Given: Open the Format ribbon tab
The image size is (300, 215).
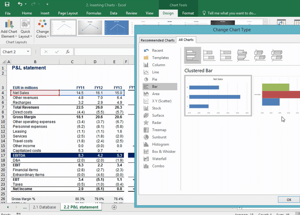Looking at the screenshot, I should point(188,13).
